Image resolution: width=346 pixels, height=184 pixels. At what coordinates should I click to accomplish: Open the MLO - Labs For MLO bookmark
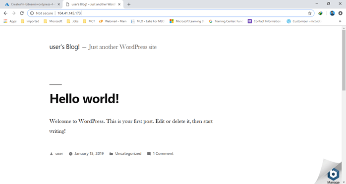tap(148, 21)
